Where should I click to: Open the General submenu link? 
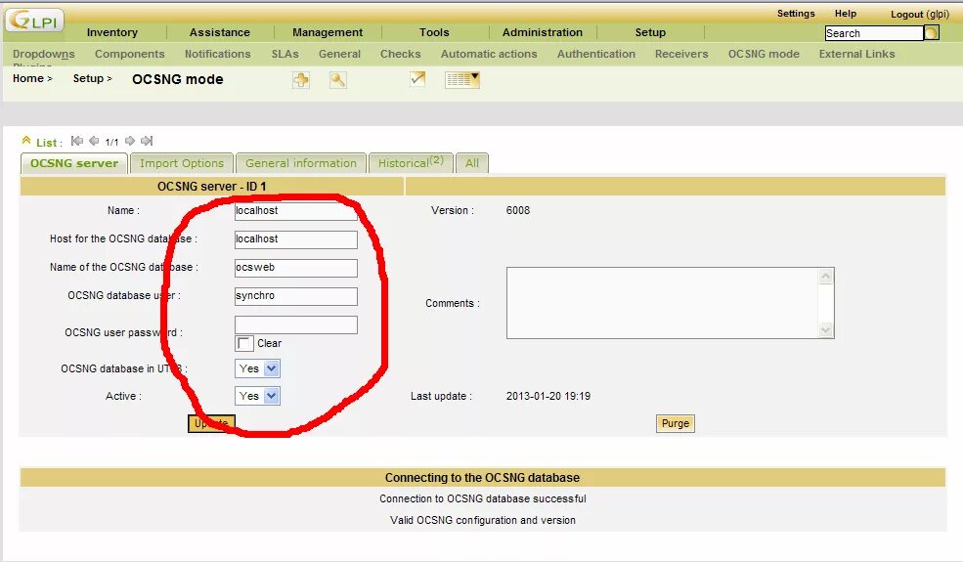339,54
